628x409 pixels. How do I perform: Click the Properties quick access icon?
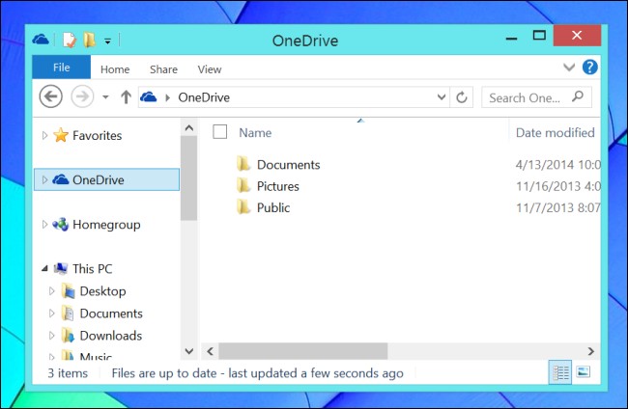click(x=70, y=40)
